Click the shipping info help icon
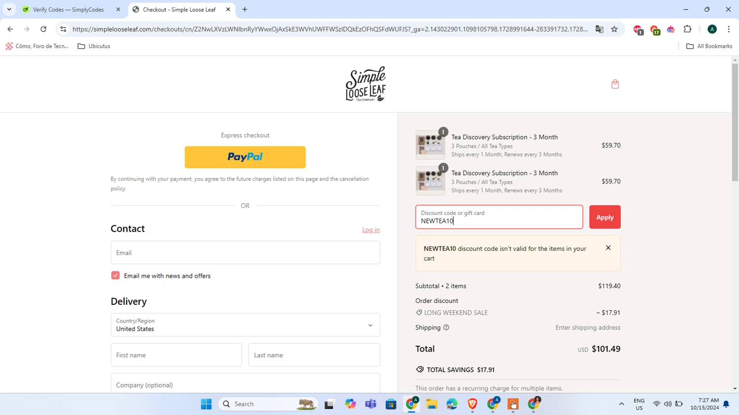The height and width of the screenshot is (415, 739). tap(446, 327)
